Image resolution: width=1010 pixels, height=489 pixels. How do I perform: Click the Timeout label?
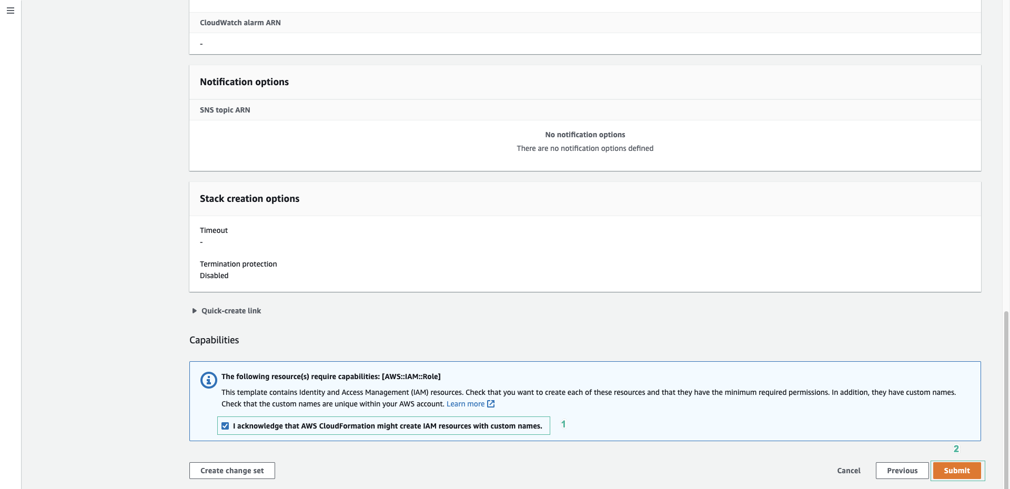(214, 230)
